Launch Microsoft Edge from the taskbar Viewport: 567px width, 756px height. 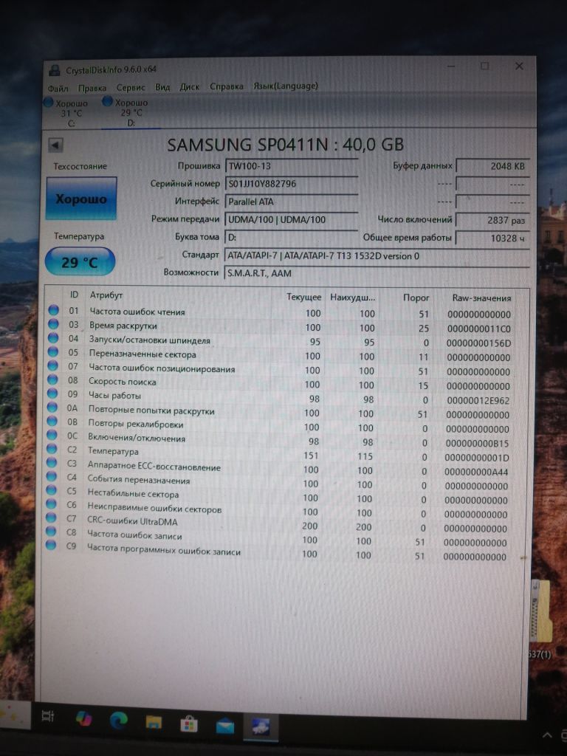click(x=119, y=721)
